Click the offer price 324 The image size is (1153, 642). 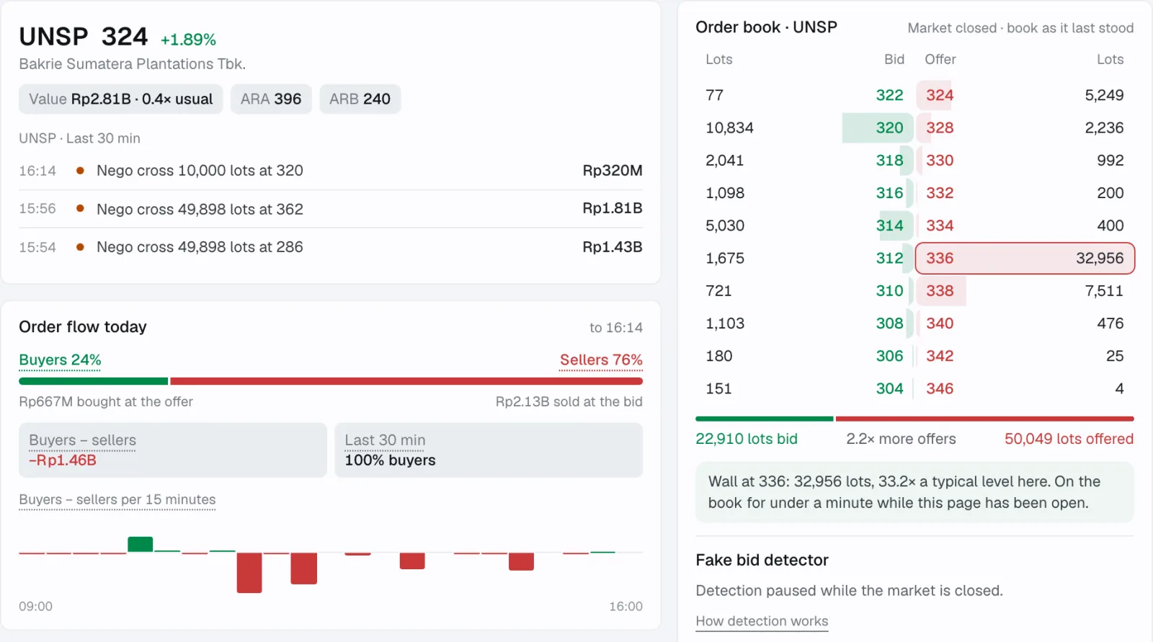pos(940,95)
